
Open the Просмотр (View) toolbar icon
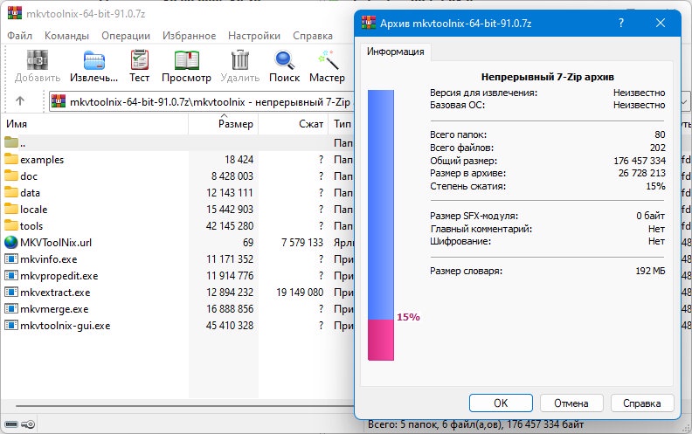[186, 60]
